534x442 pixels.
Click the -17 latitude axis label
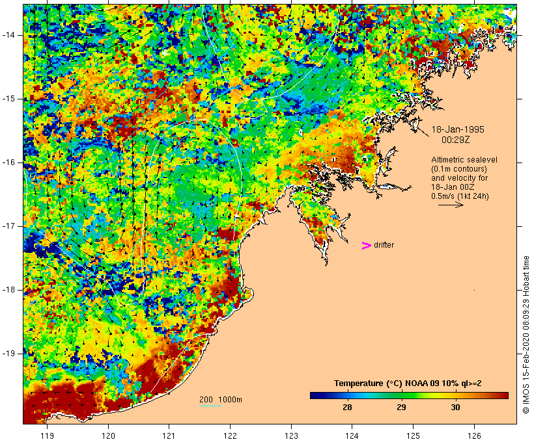[8, 226]
